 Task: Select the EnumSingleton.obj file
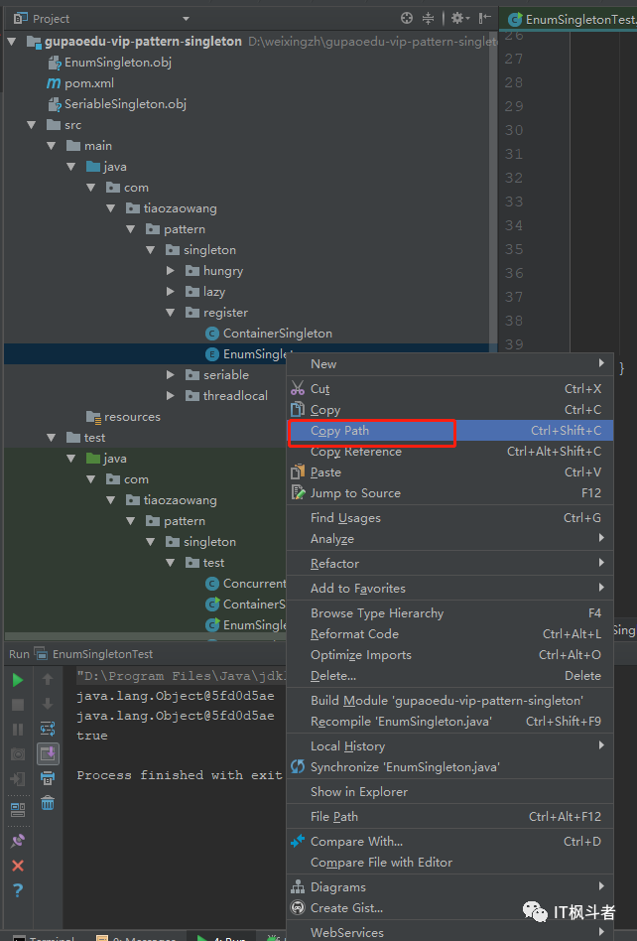(110, 62)
